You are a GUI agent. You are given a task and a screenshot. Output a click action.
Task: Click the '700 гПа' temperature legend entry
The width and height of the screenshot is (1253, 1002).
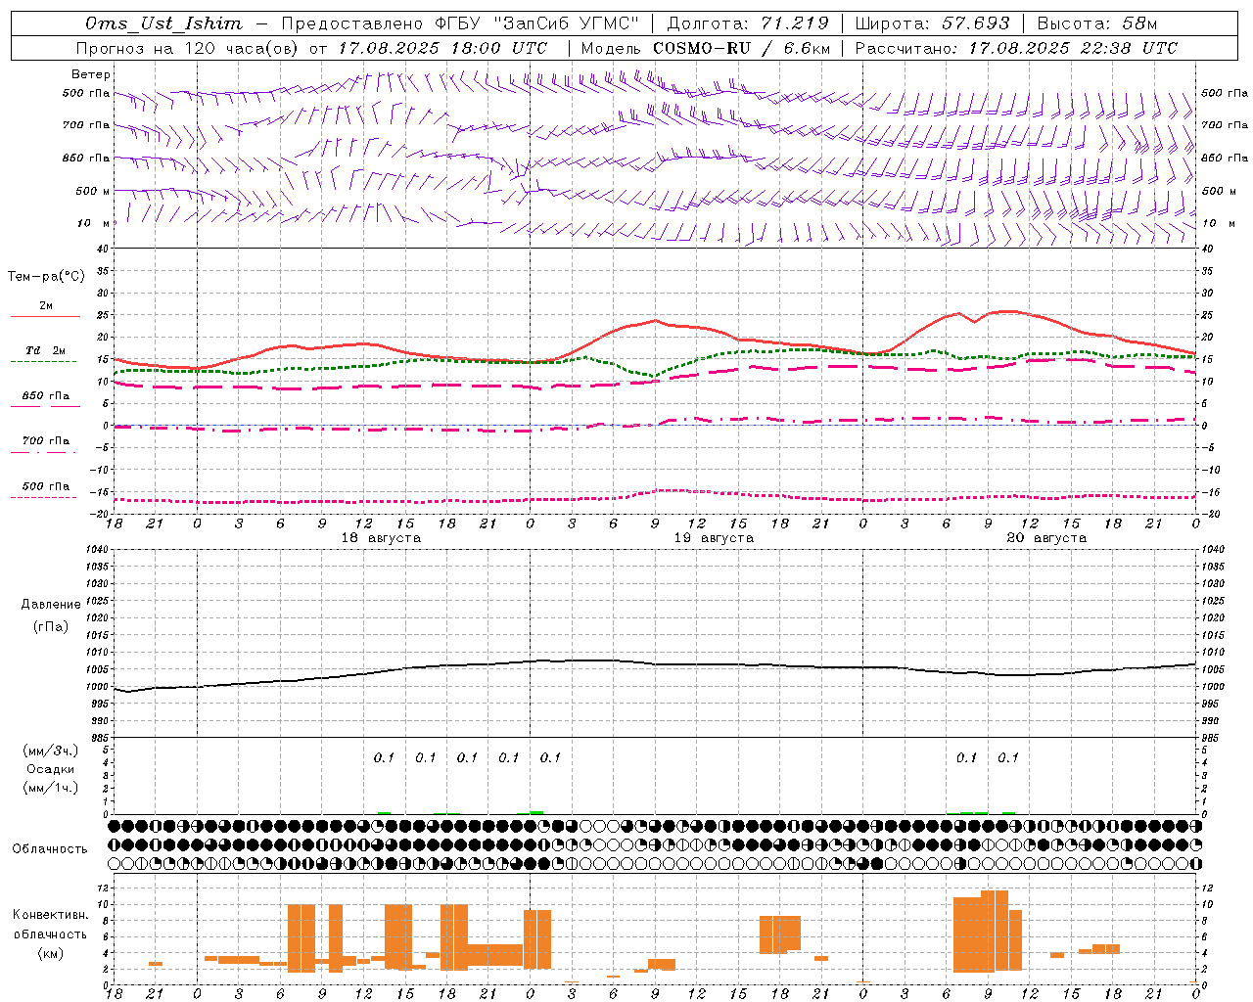(45, 441)
